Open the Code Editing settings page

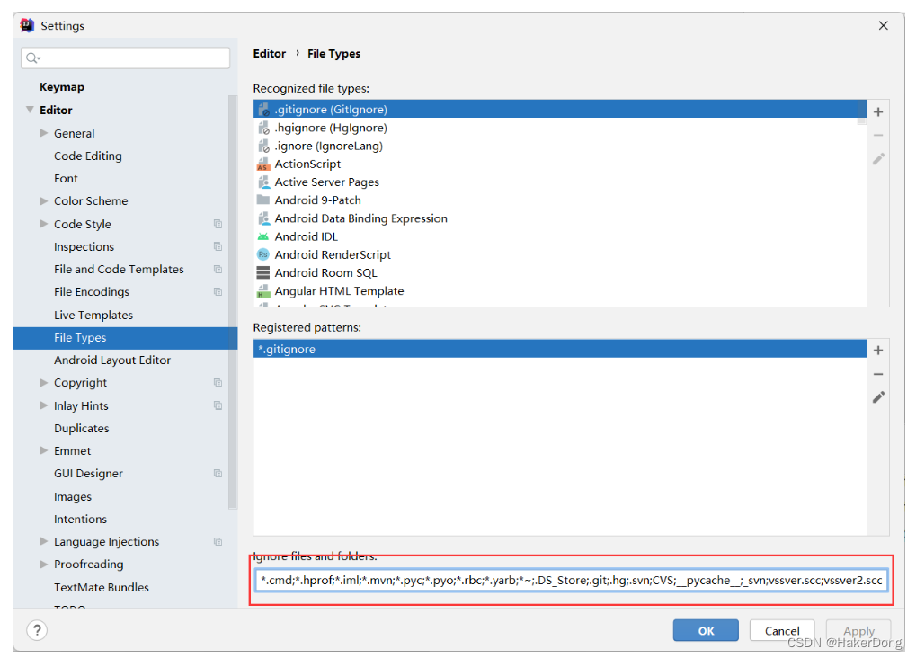tap(88, 156)
